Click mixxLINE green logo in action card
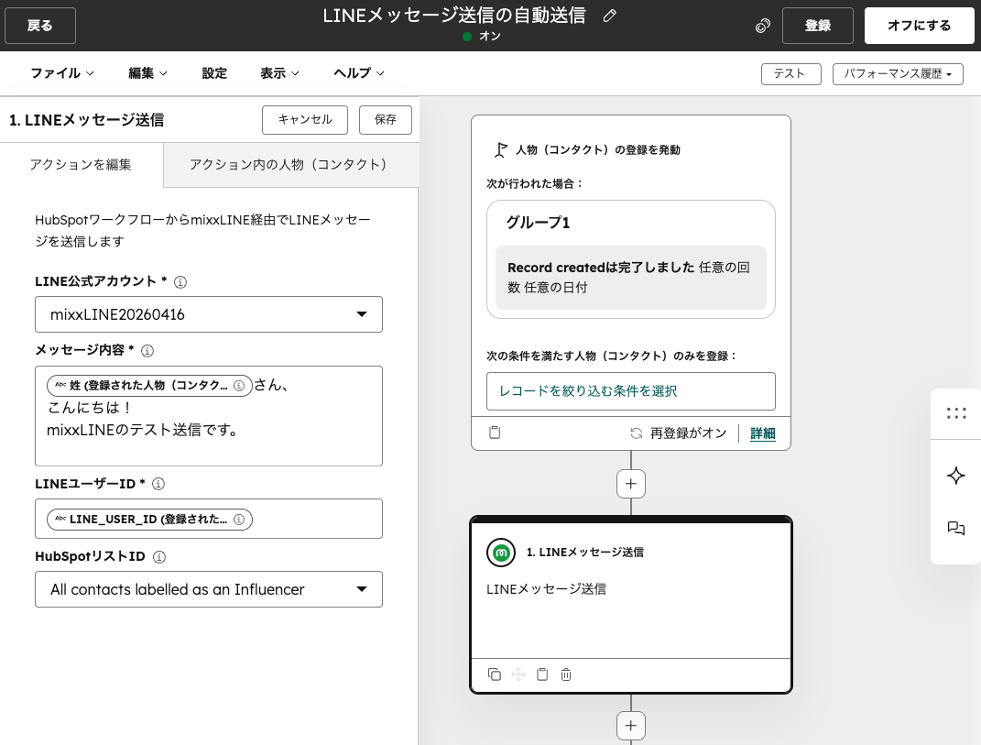 (x=501, y=553)
